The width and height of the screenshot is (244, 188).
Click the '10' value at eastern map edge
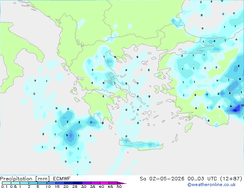(x=242, y=106)
